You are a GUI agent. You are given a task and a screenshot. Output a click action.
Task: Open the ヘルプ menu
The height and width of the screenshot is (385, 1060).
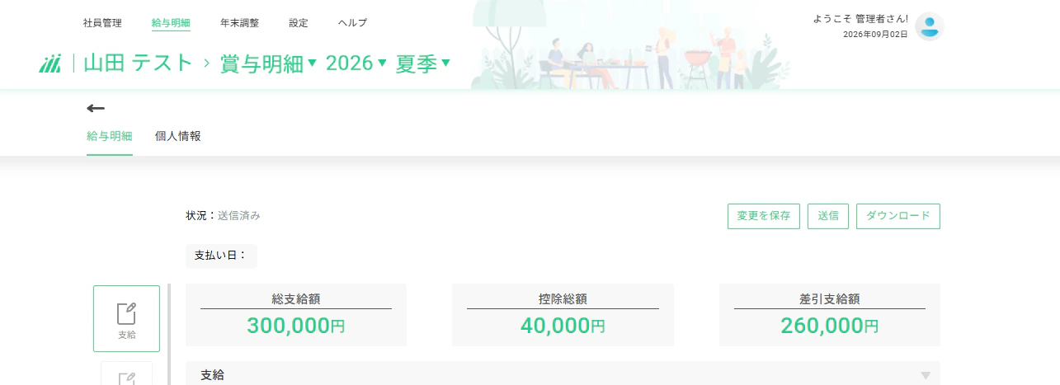click(353, 23)
